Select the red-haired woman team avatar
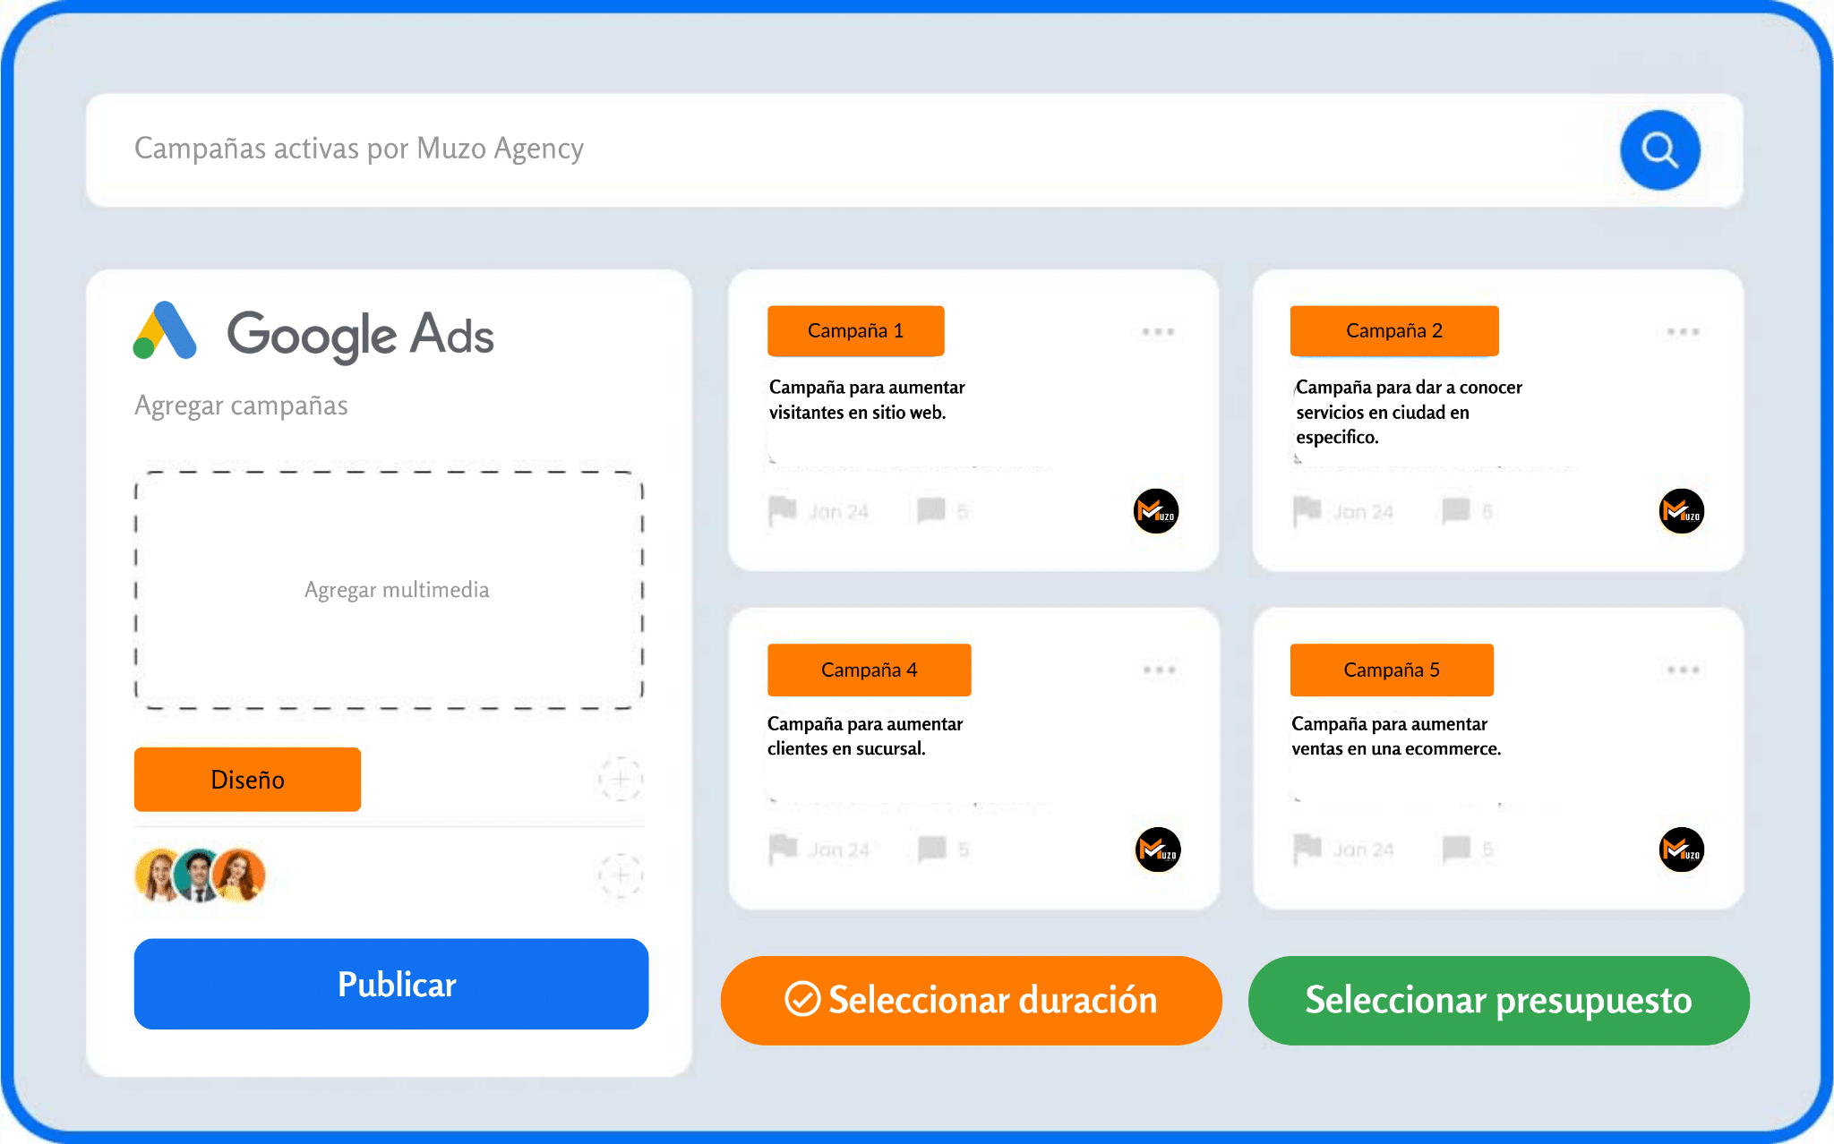This screenshot has height=1144, width=1834. (x=240, y=875)
